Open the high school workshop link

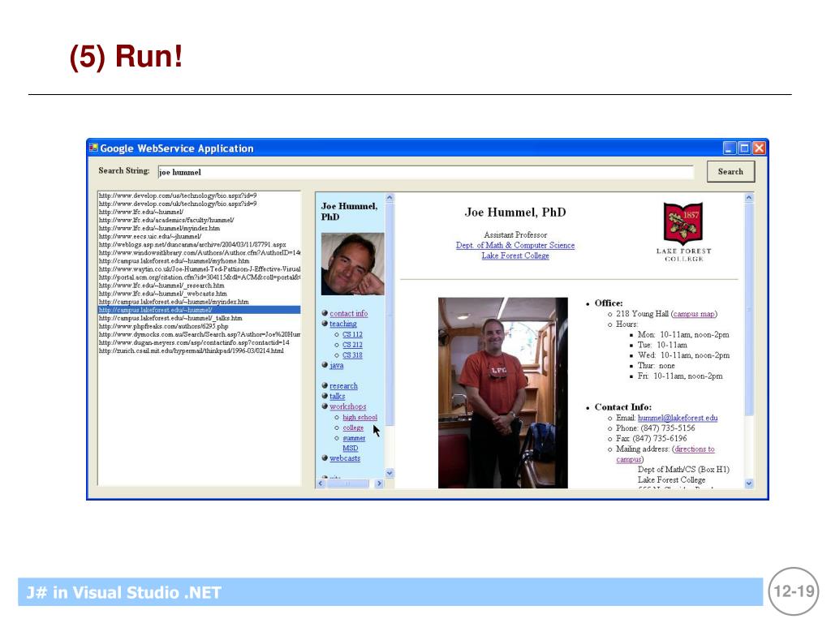(360, 418)
